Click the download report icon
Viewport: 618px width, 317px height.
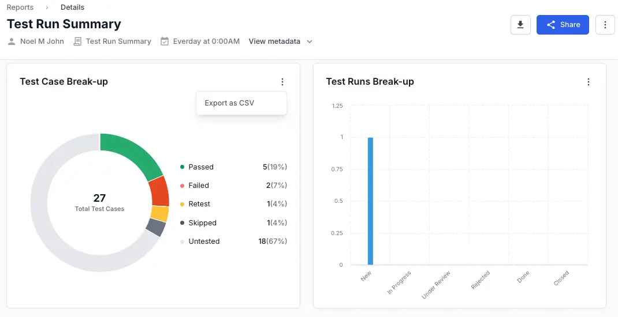[520, 25]
